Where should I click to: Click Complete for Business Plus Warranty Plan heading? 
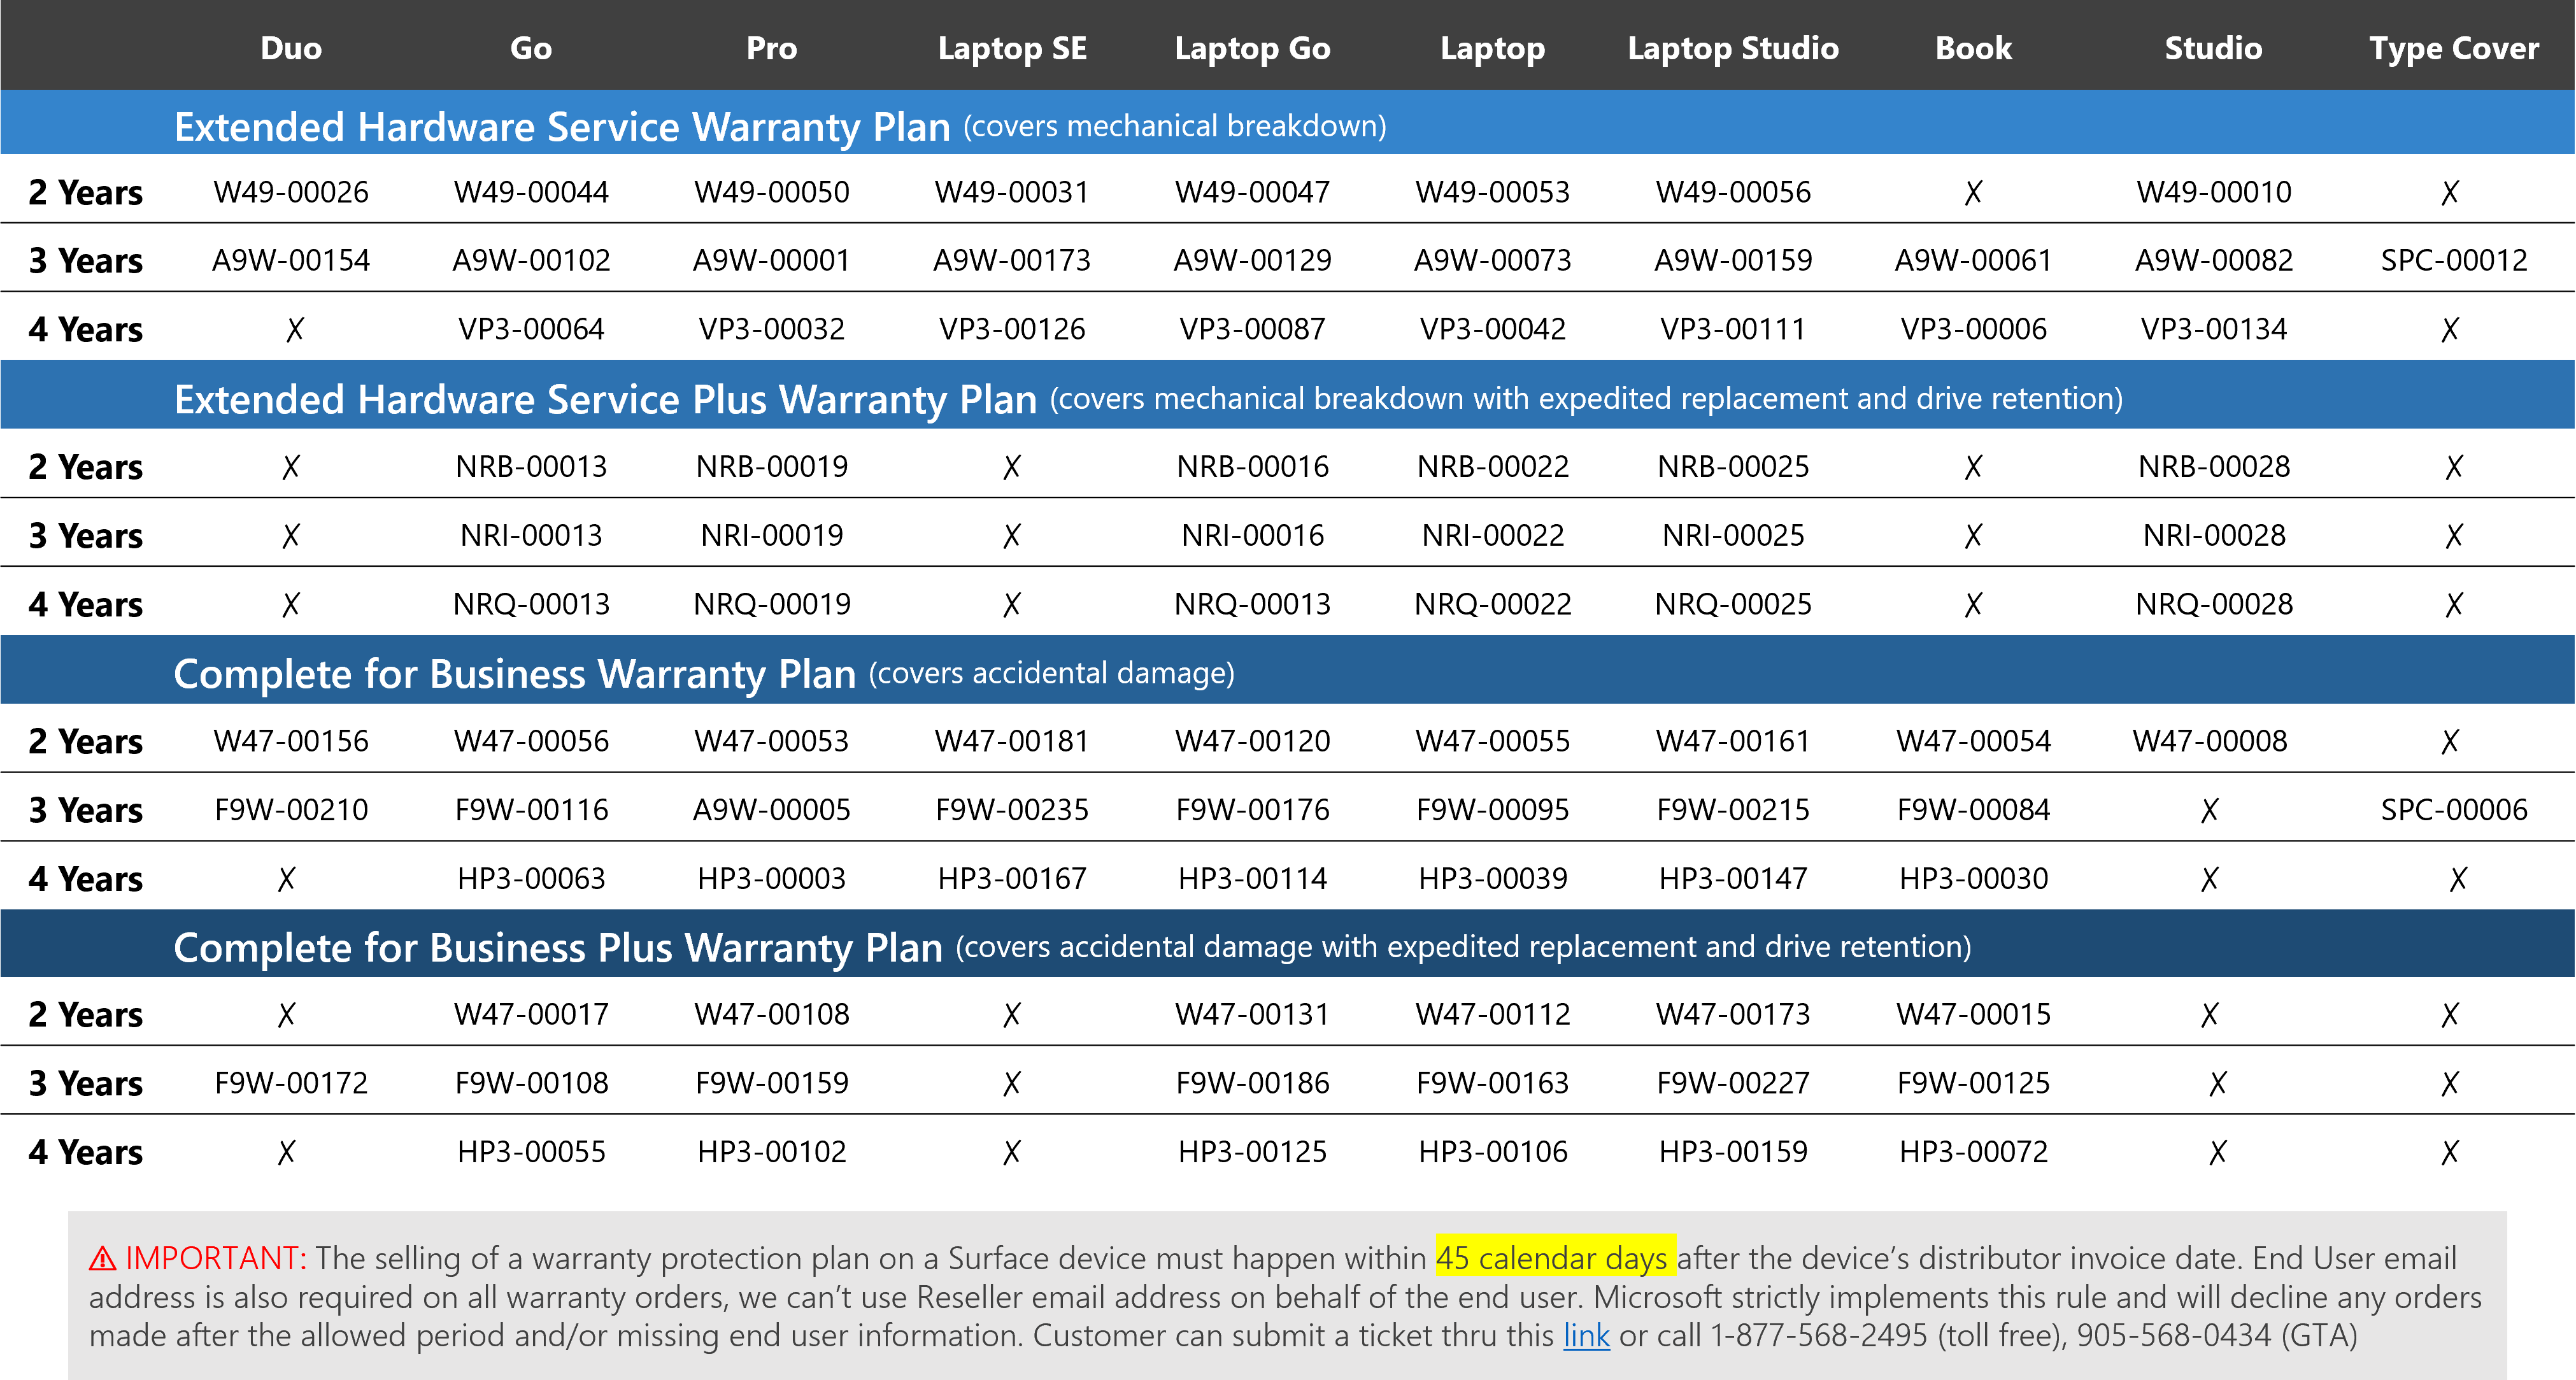coord(558,948)
